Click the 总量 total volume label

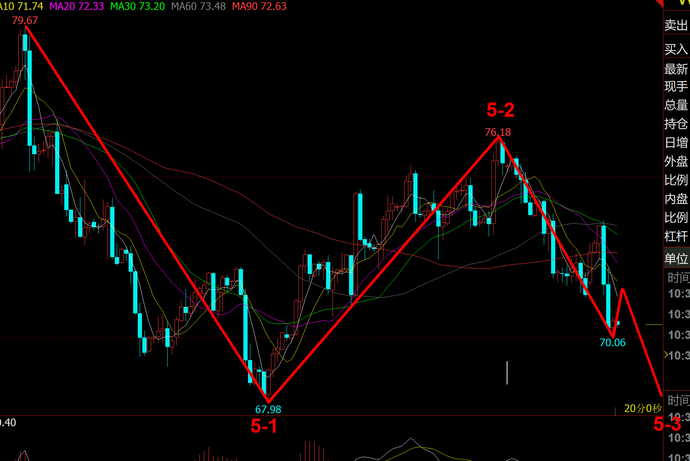click(x=676, y=105)
